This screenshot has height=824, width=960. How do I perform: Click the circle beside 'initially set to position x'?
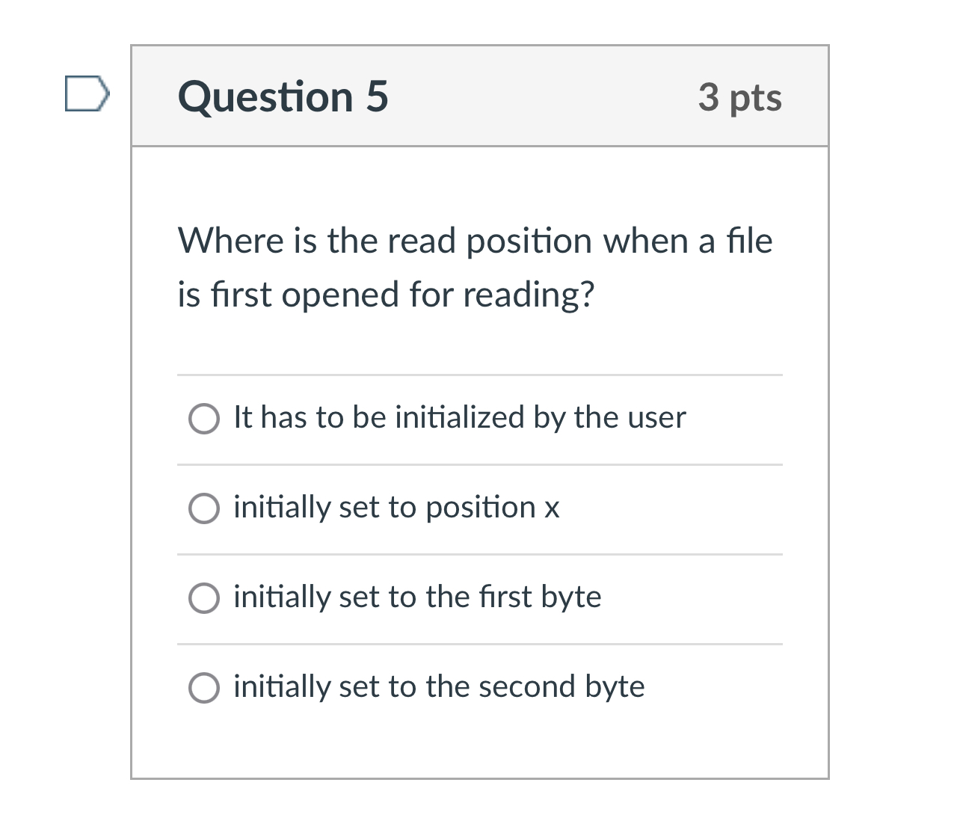point(203,508)
